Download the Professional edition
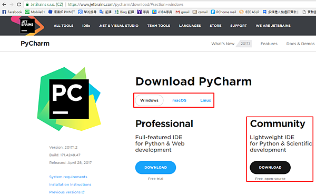The width and height of the screenshot is (316, 196). tap(155, 168)
